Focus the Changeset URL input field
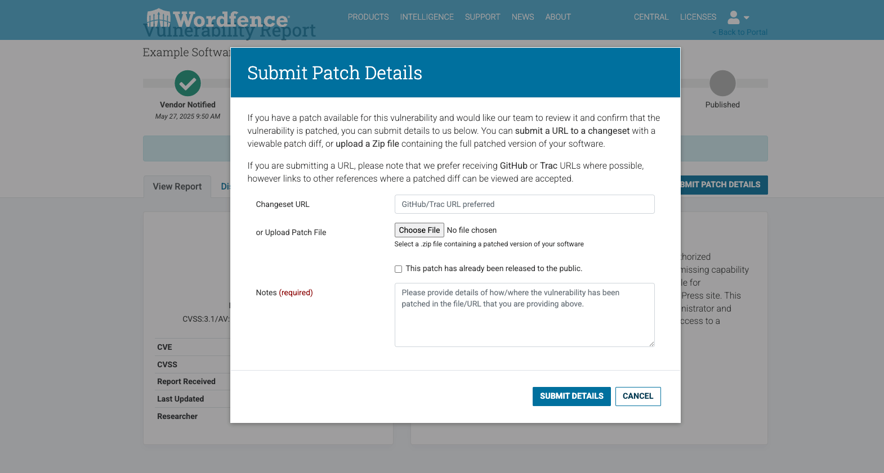Screen dimensions: 884x473 coord(524,204)
